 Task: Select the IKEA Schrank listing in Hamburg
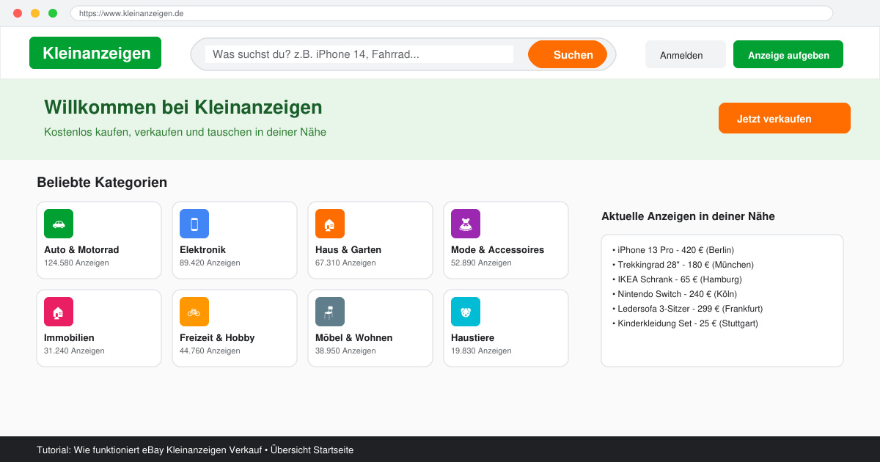(677, 279)
